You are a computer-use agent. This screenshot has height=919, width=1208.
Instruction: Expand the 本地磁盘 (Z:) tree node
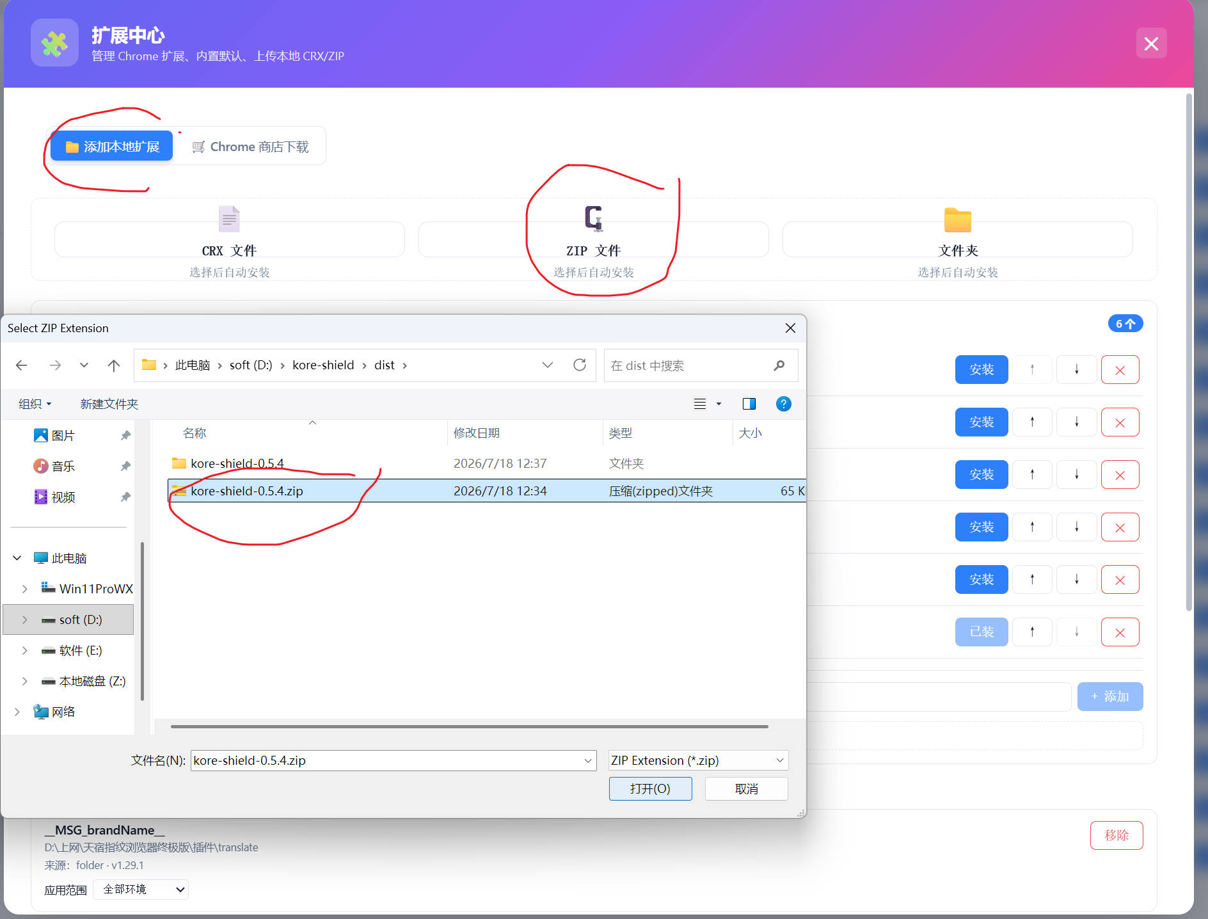pyautogui.click(x=25, y=681)
